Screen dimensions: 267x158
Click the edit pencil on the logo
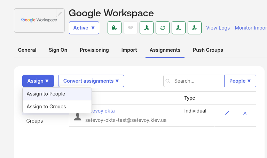click(60, 13)
